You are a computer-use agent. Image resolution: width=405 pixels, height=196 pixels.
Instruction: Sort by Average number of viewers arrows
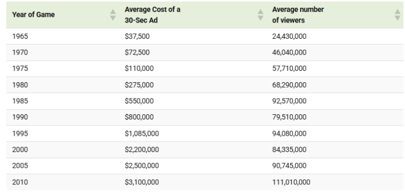pos(398,15)
